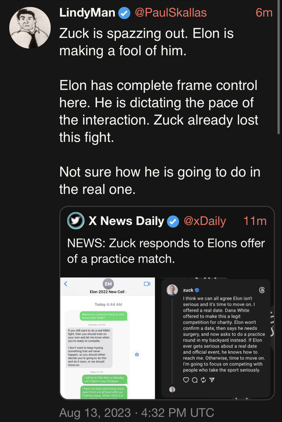Open the @xDaily handle link
Viewport: 282px width, 422px height.
point(205,221)
